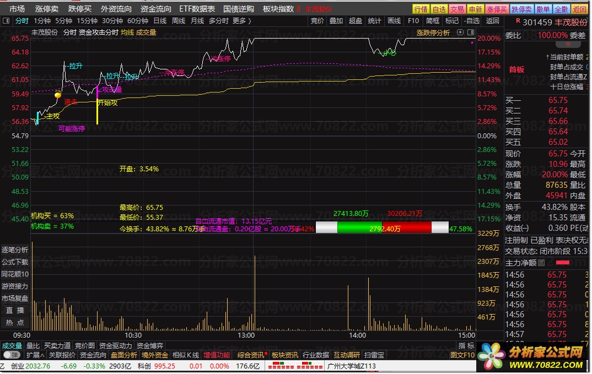Screen dimensions: 592x374
Task: Click the yellow 行情 button
Action: coord(421,9)
